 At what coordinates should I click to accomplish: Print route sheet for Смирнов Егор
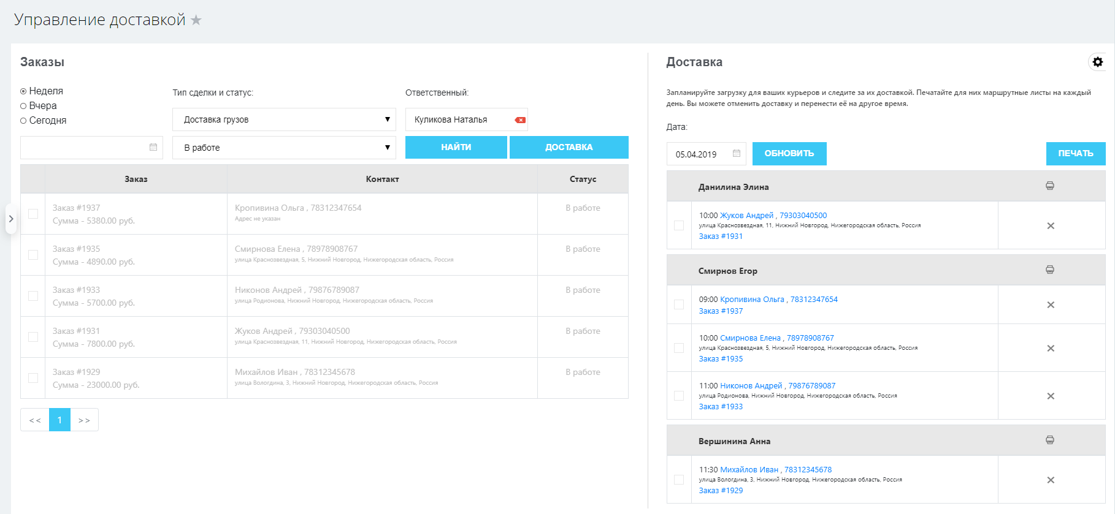coord(1050,270)
